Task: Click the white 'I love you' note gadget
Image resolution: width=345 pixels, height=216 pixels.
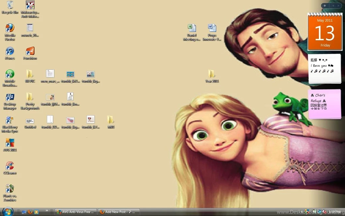Action: pyautogui.click(x=325, y=69)
